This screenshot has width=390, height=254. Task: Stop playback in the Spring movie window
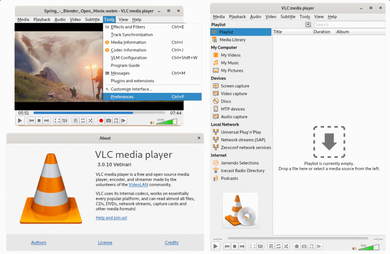(x=39, y=120)
